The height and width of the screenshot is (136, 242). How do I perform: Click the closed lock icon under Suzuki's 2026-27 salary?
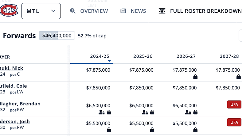pos(195,77)
